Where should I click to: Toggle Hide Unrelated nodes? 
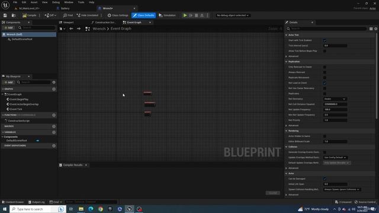pyautogui.click(x=88, y=15)
